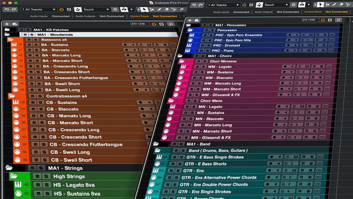Viewport: 353px width, 199px height.
Task: Click the track preset icon beside plus in left window
Action: (x=15, y=24)
